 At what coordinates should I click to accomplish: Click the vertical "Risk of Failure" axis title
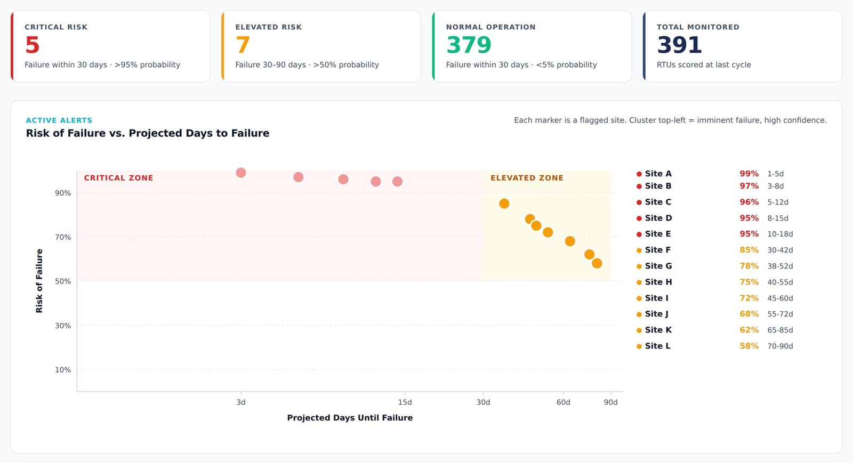pyautogui.click(x=39, y=281)
